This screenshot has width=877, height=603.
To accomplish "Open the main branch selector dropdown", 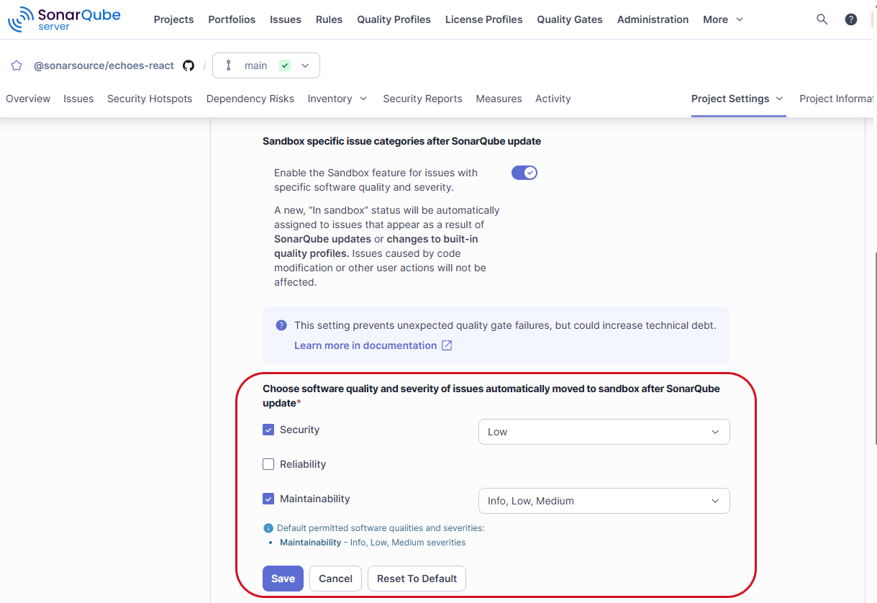I will click(x=266, y=65).
